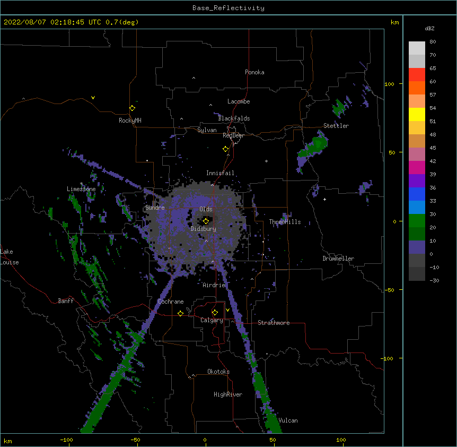
Task: Select the orange 57-60 dBZ legend swatch
Action: pos(417,88)
